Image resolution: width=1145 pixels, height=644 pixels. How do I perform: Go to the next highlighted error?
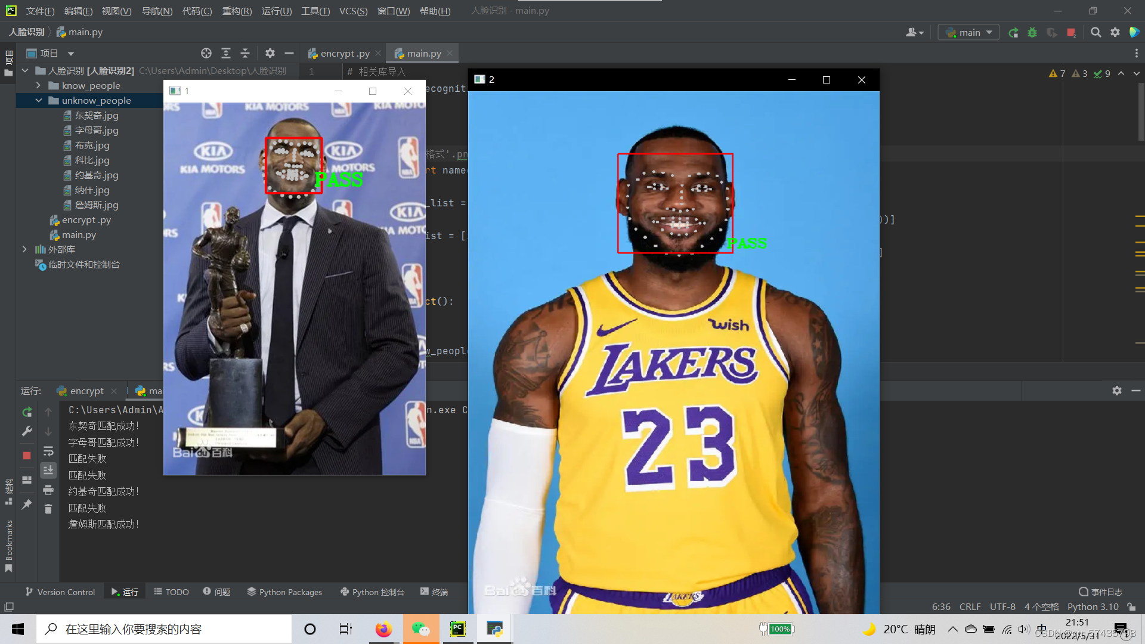[1137, 73]
